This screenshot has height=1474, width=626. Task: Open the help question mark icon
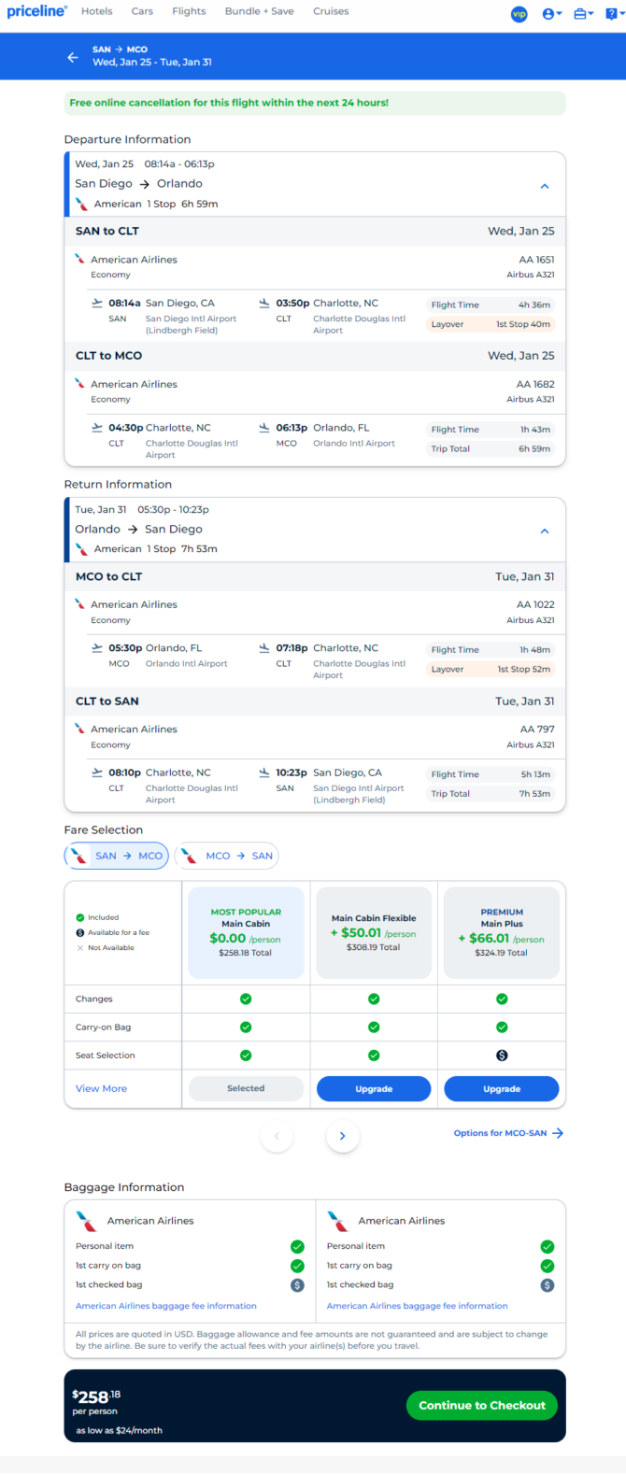pos(613,13)
